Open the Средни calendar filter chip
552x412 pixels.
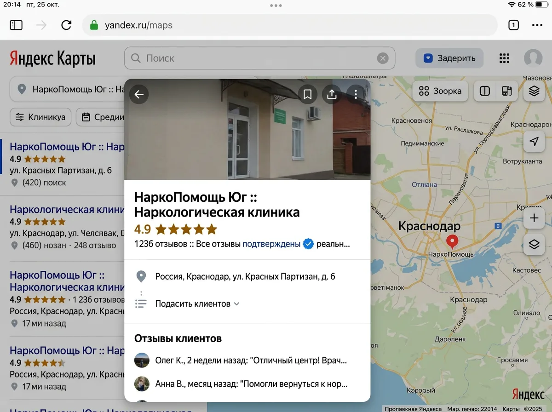[x=100, y=117]
